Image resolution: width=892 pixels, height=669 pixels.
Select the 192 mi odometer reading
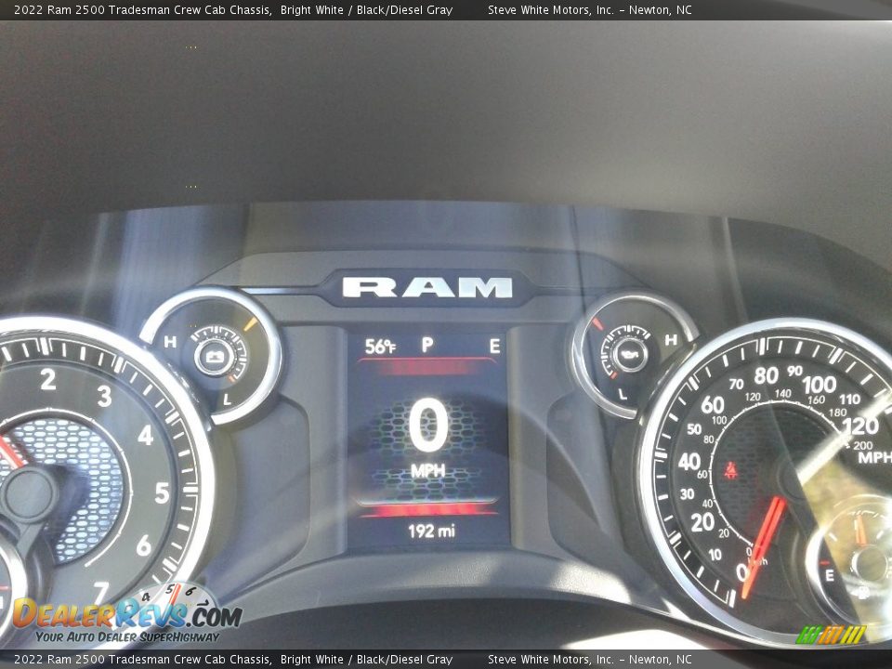[431, 531]
